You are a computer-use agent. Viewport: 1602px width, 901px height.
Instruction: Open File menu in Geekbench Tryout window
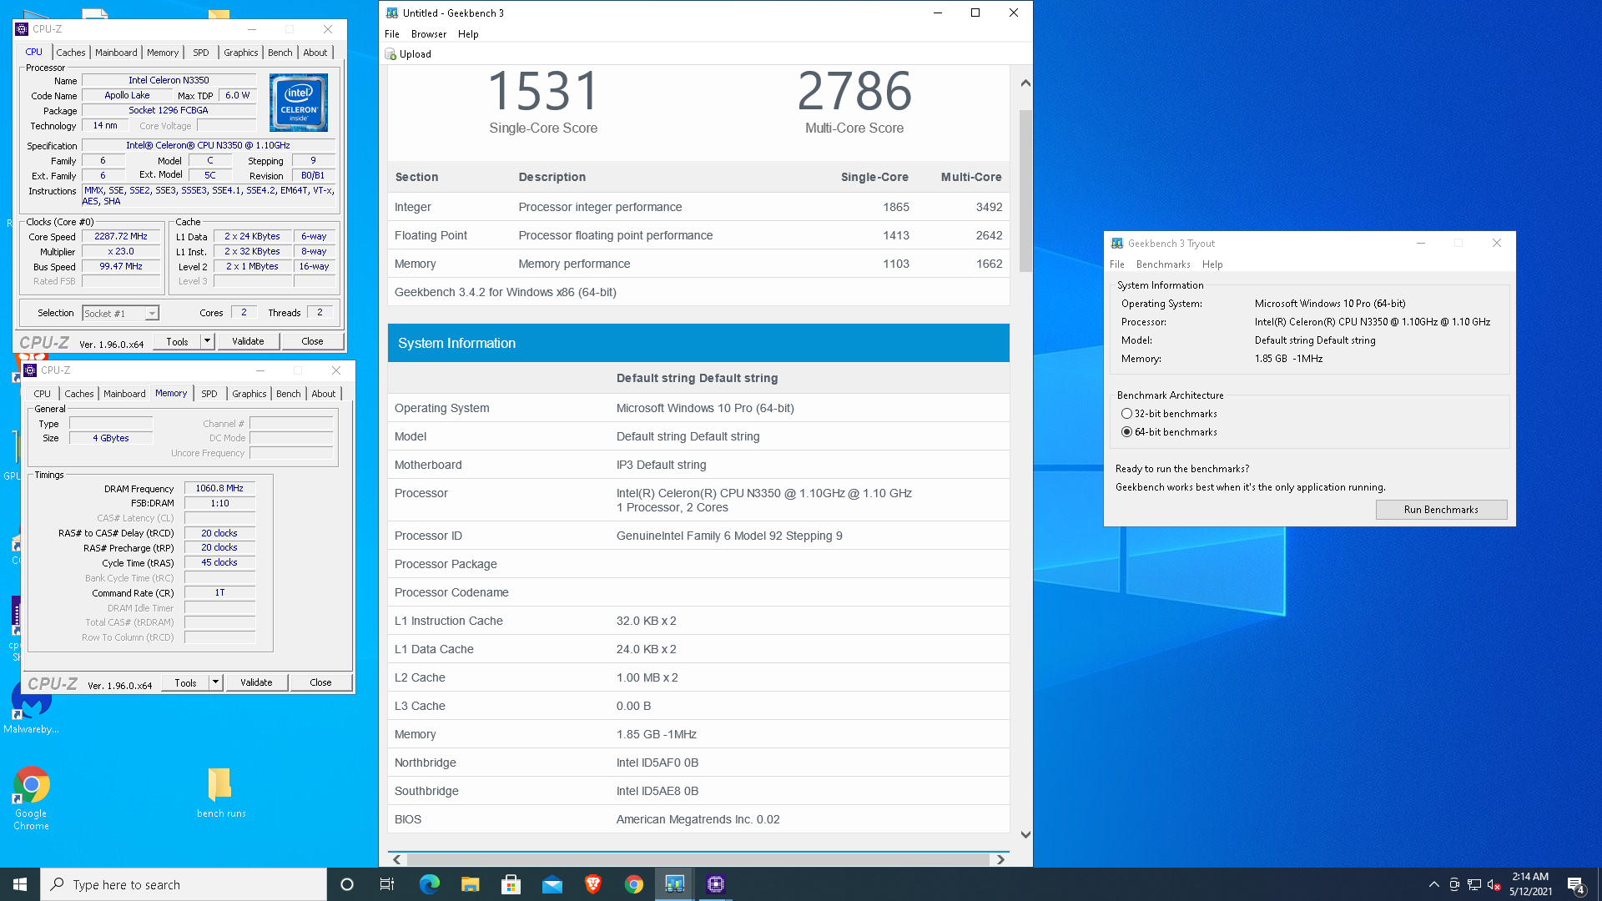[x=1117, y=264]
